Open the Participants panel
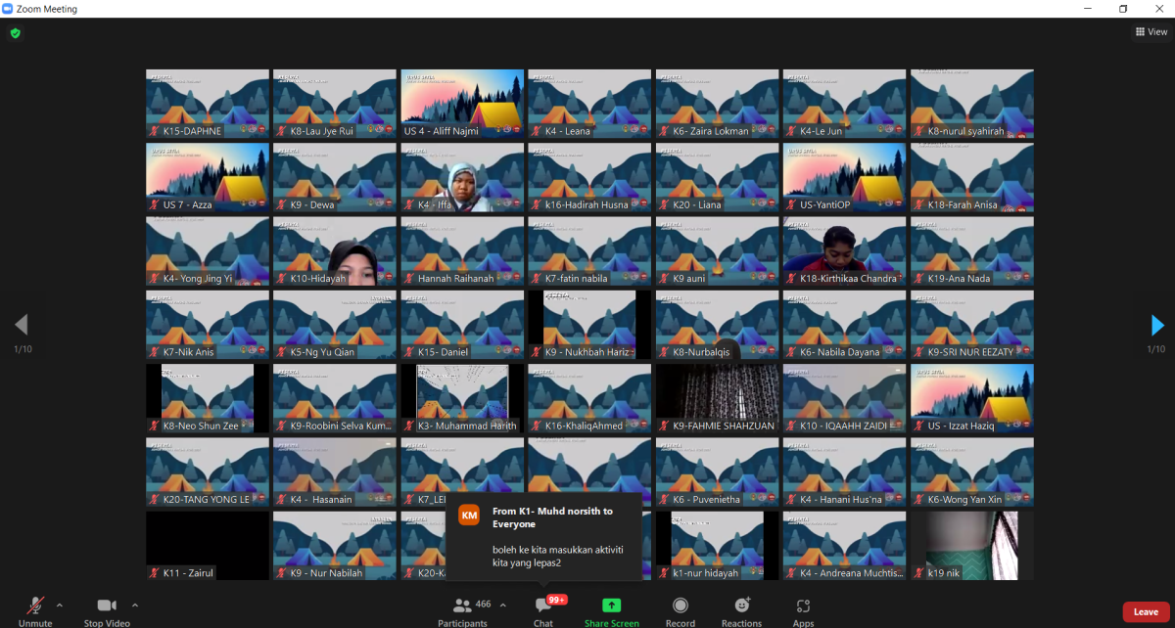Viewport: 1175px width, 628px height. tap(463, 610)
